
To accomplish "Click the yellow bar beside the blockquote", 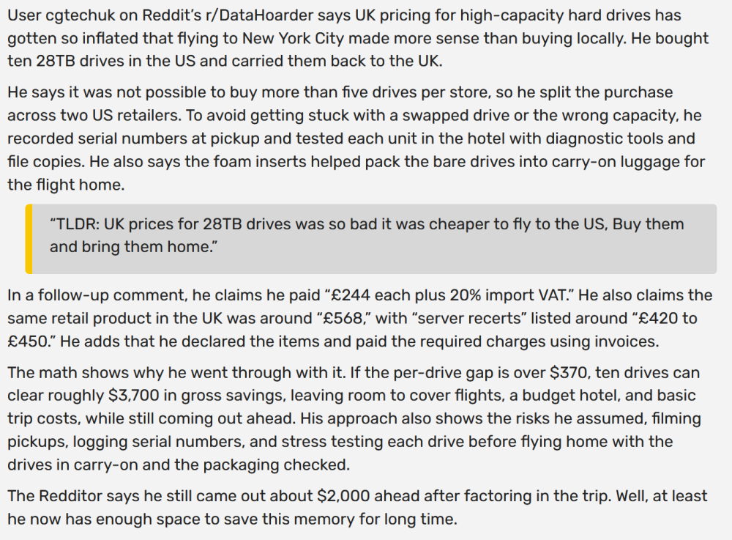I will point(29,239).
